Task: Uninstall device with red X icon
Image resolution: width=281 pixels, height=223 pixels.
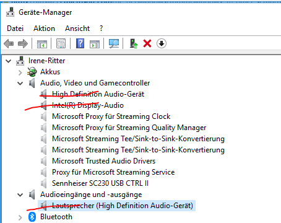Action: coord(147,43)
